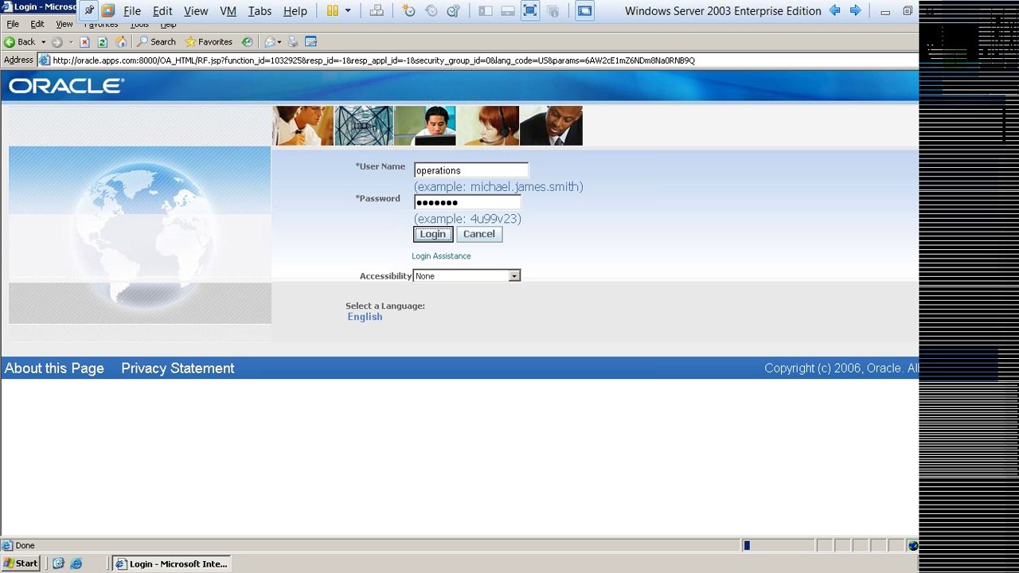Show desktop from the quick launch icon
The image size is (1019, 573).
coord(58,563)
